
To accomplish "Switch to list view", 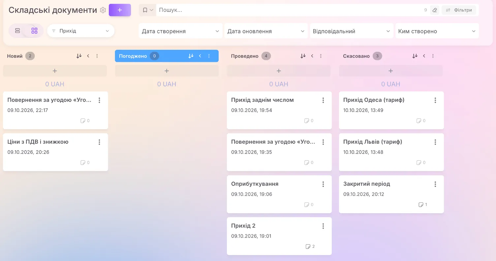I will click(18, 31).
